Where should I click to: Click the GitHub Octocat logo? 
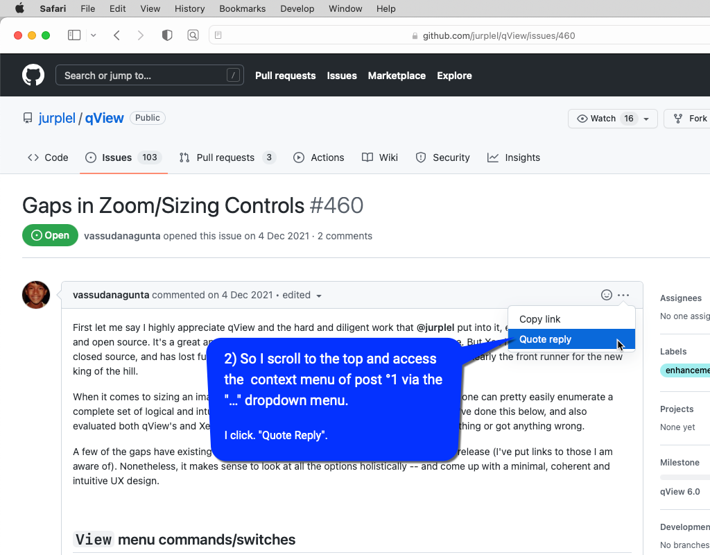[33, 74]
